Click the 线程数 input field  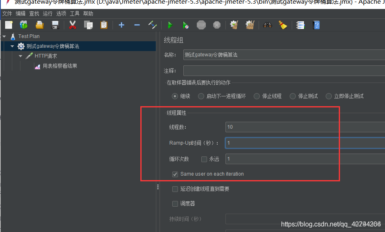(x=305, y=127)
